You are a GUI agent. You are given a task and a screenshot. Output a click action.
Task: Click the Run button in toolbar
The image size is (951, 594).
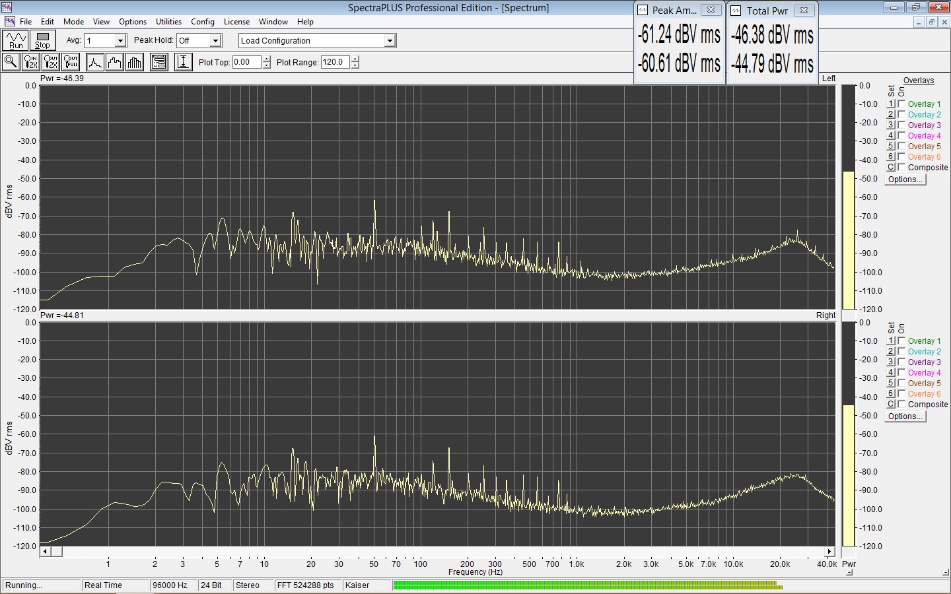pyautogui.click(x=15, y=40)
